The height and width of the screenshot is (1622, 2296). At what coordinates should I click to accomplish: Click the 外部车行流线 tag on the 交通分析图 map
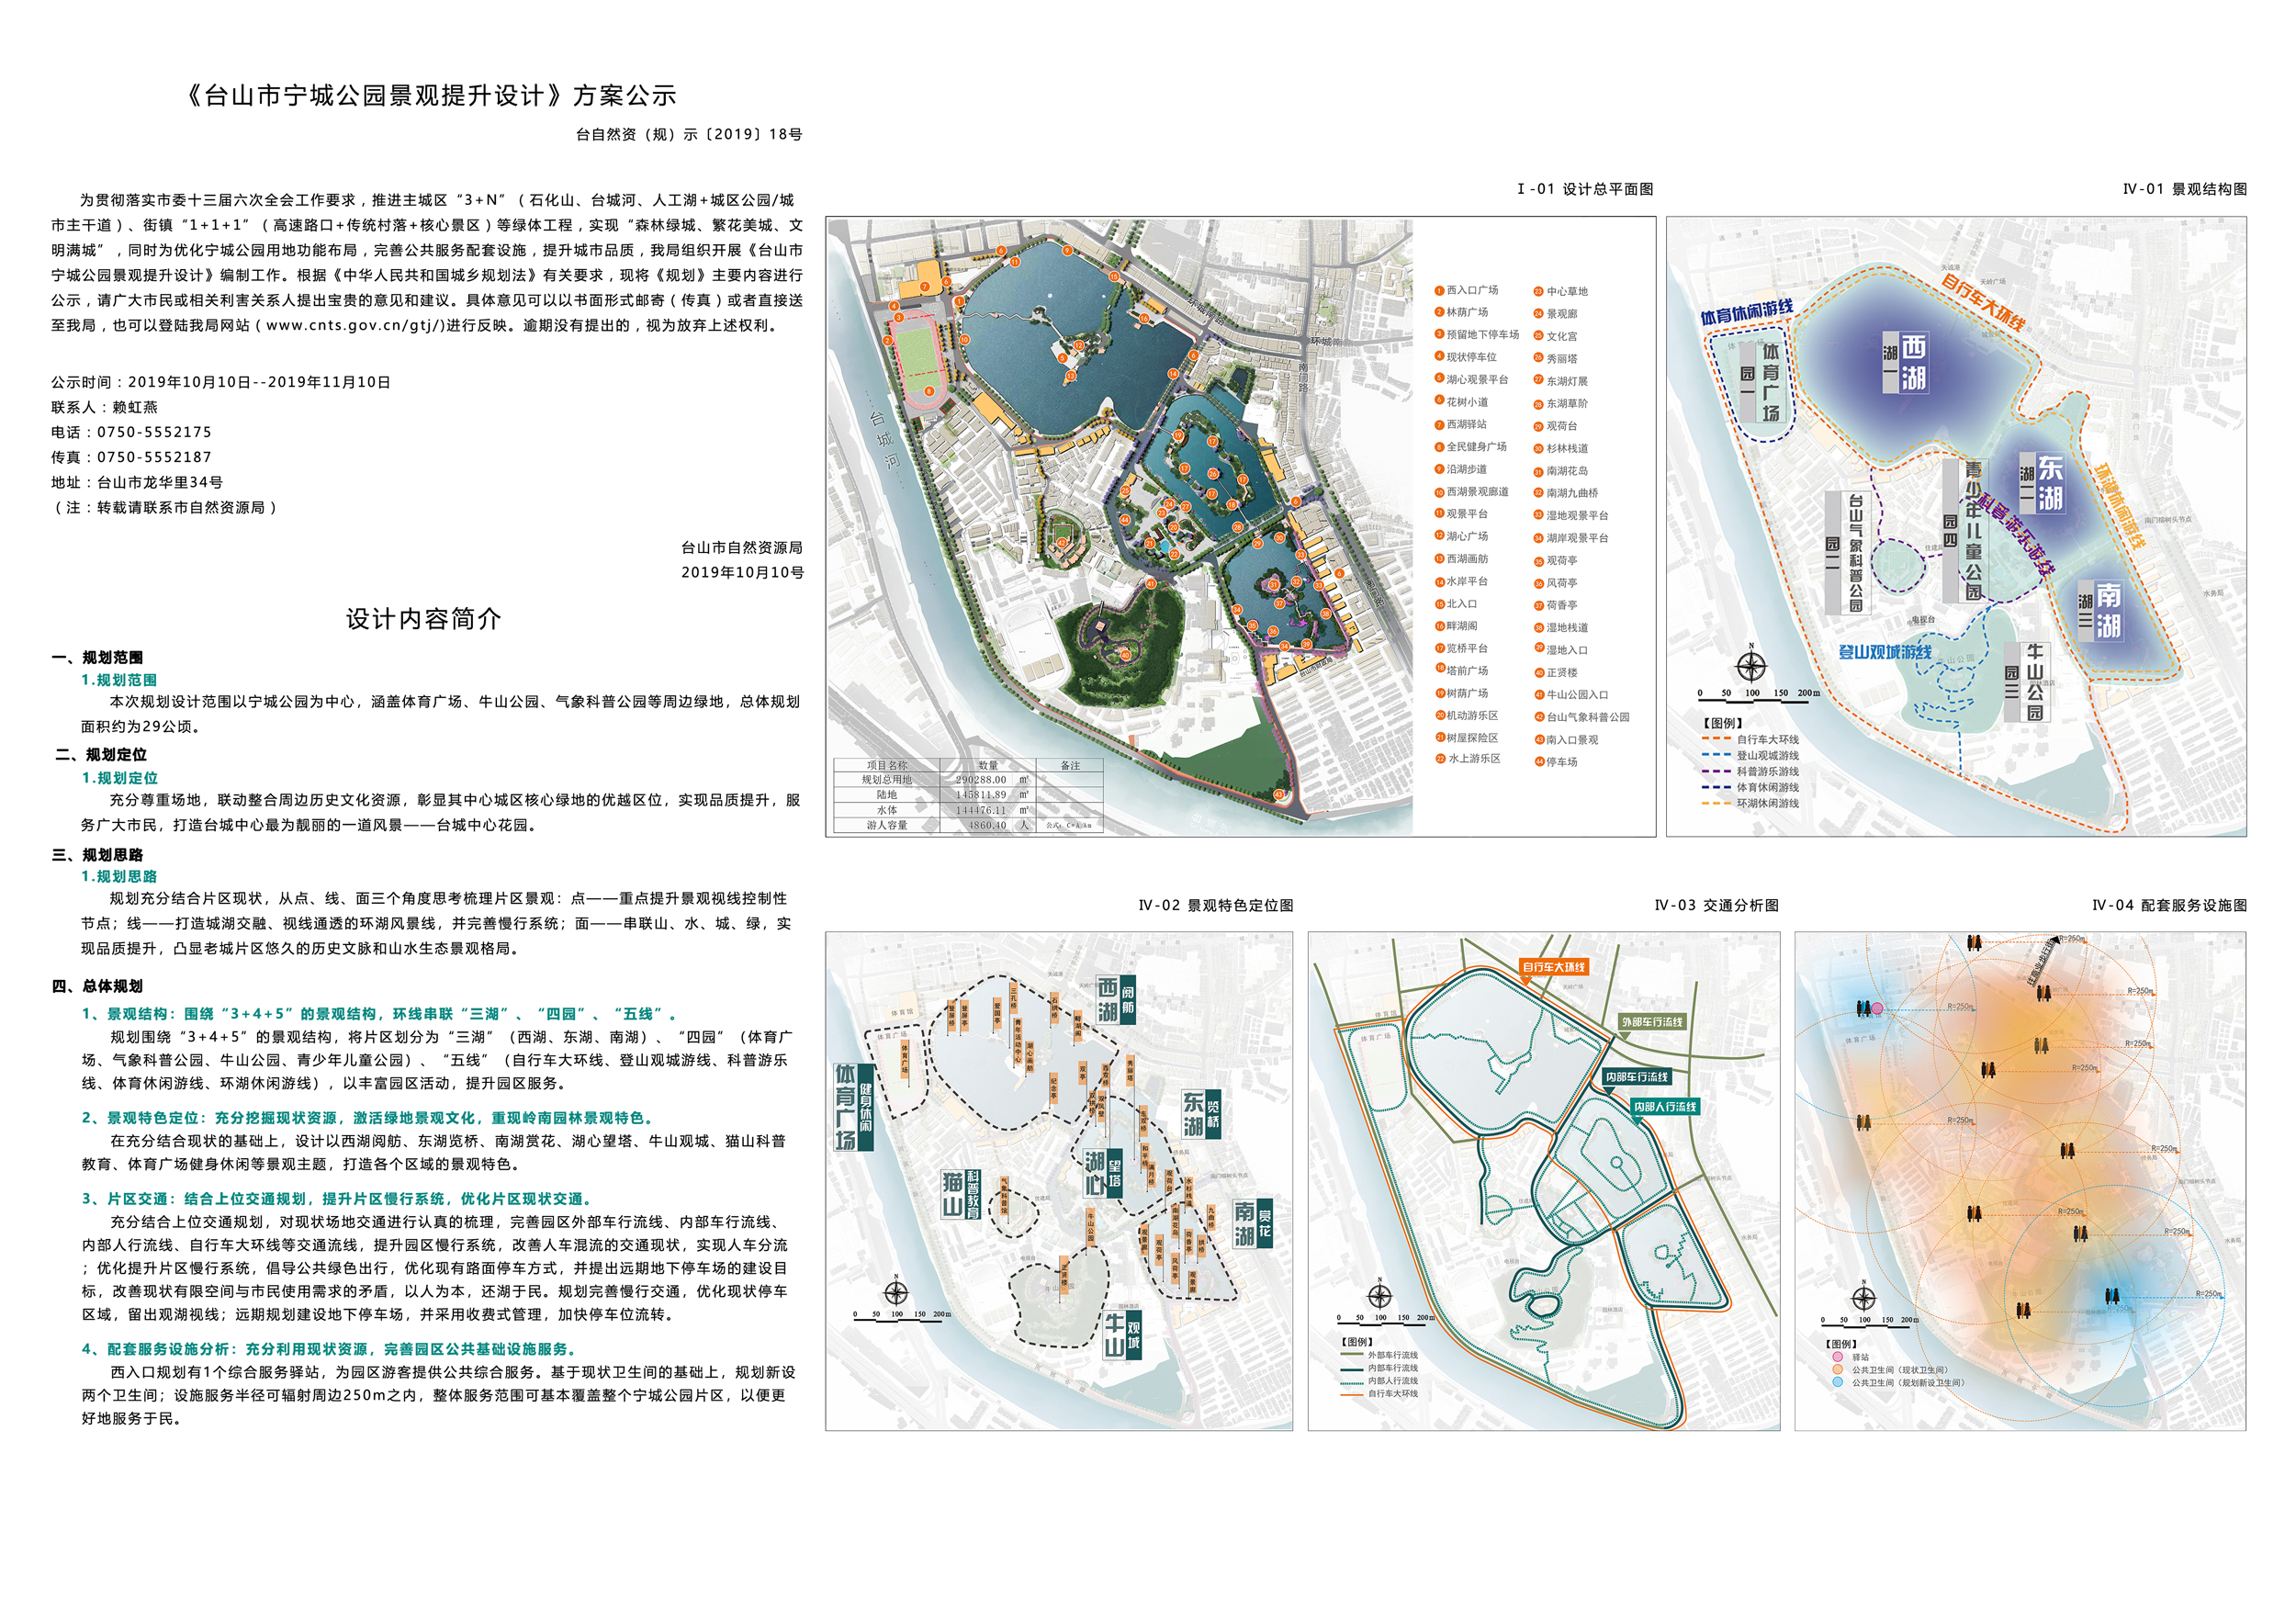[1652, 1022]
